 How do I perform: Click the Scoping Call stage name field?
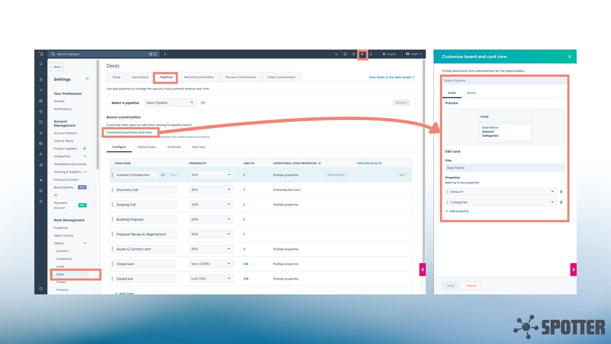(146, 204)
